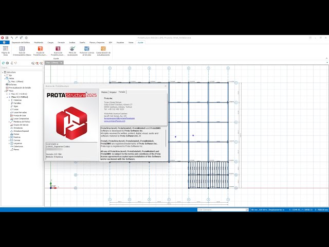The image size is (329, 247).
Task: Close the Piso 1 (Plano) document tab
Action: [x=61, y=63]
